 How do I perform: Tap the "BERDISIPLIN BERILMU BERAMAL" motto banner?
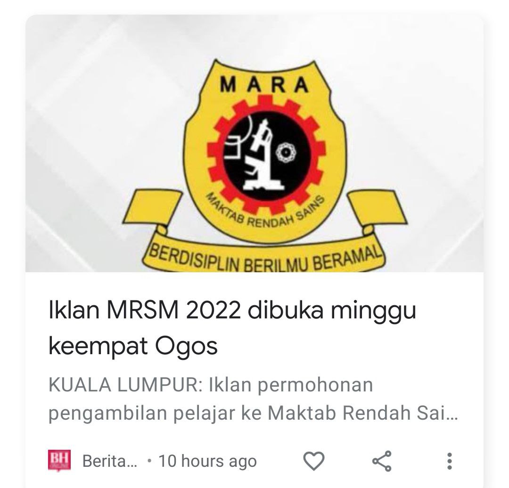click(264, 259)
